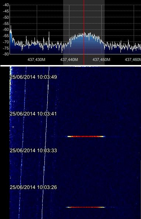
Task: Click the left edge of gray filter band
Action: (64, 32)
